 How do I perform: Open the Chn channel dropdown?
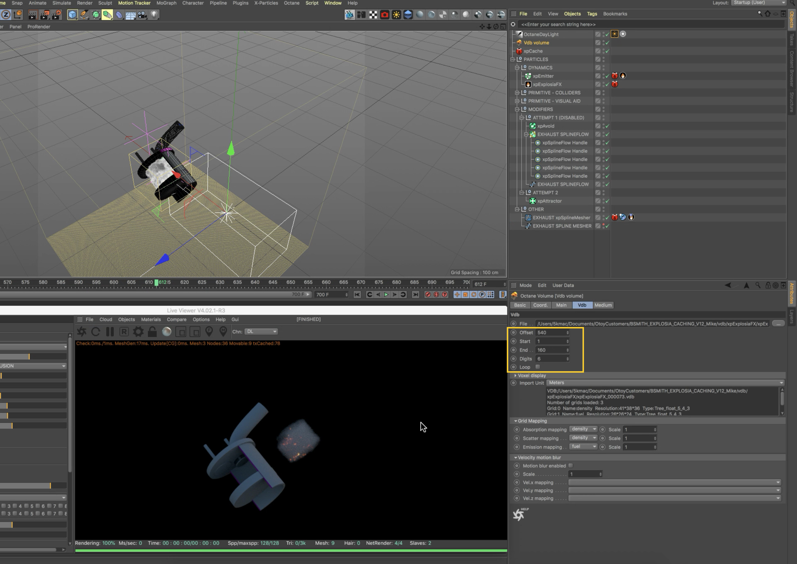pos(261,332)
